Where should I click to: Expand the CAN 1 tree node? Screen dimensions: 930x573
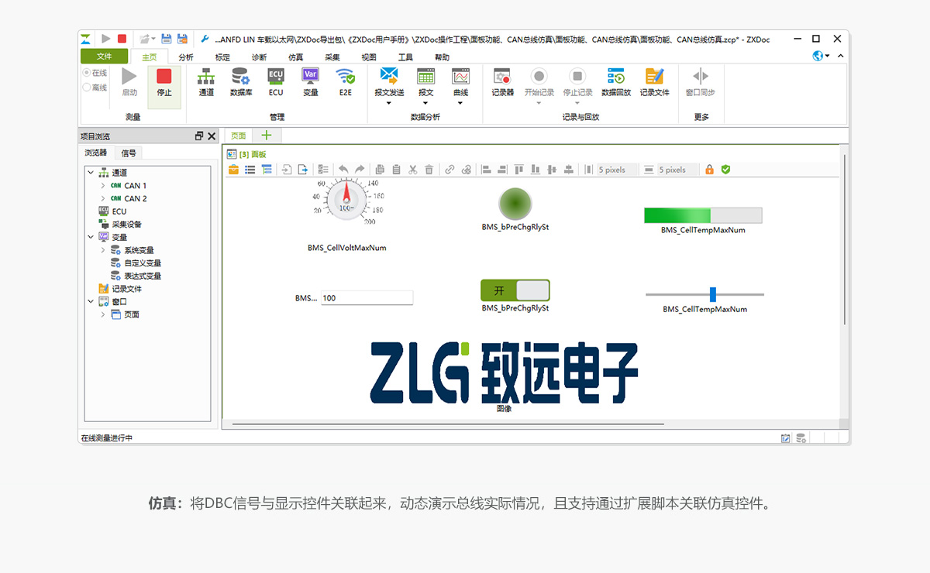coord(103,186)
